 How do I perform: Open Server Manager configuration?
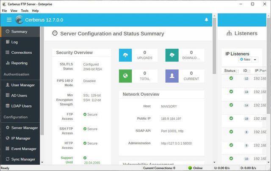coord(24,128)
